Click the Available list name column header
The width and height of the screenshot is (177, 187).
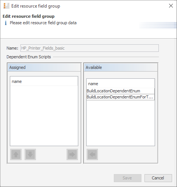pos(121,84)
